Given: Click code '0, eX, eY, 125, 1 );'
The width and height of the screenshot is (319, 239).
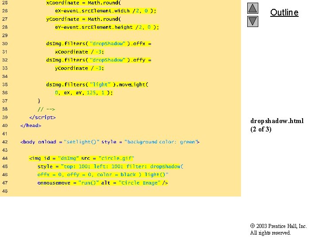Looking at the screenshot, I should (x=84, y=93).
